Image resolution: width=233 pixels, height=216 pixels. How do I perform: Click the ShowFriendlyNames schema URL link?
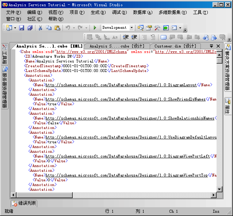126,99
